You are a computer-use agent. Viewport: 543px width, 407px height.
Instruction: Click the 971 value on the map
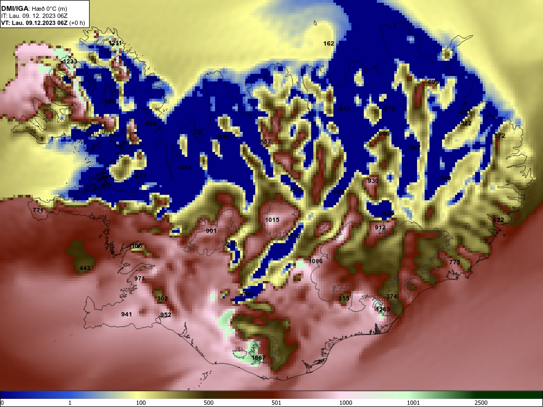coord(140,278)
